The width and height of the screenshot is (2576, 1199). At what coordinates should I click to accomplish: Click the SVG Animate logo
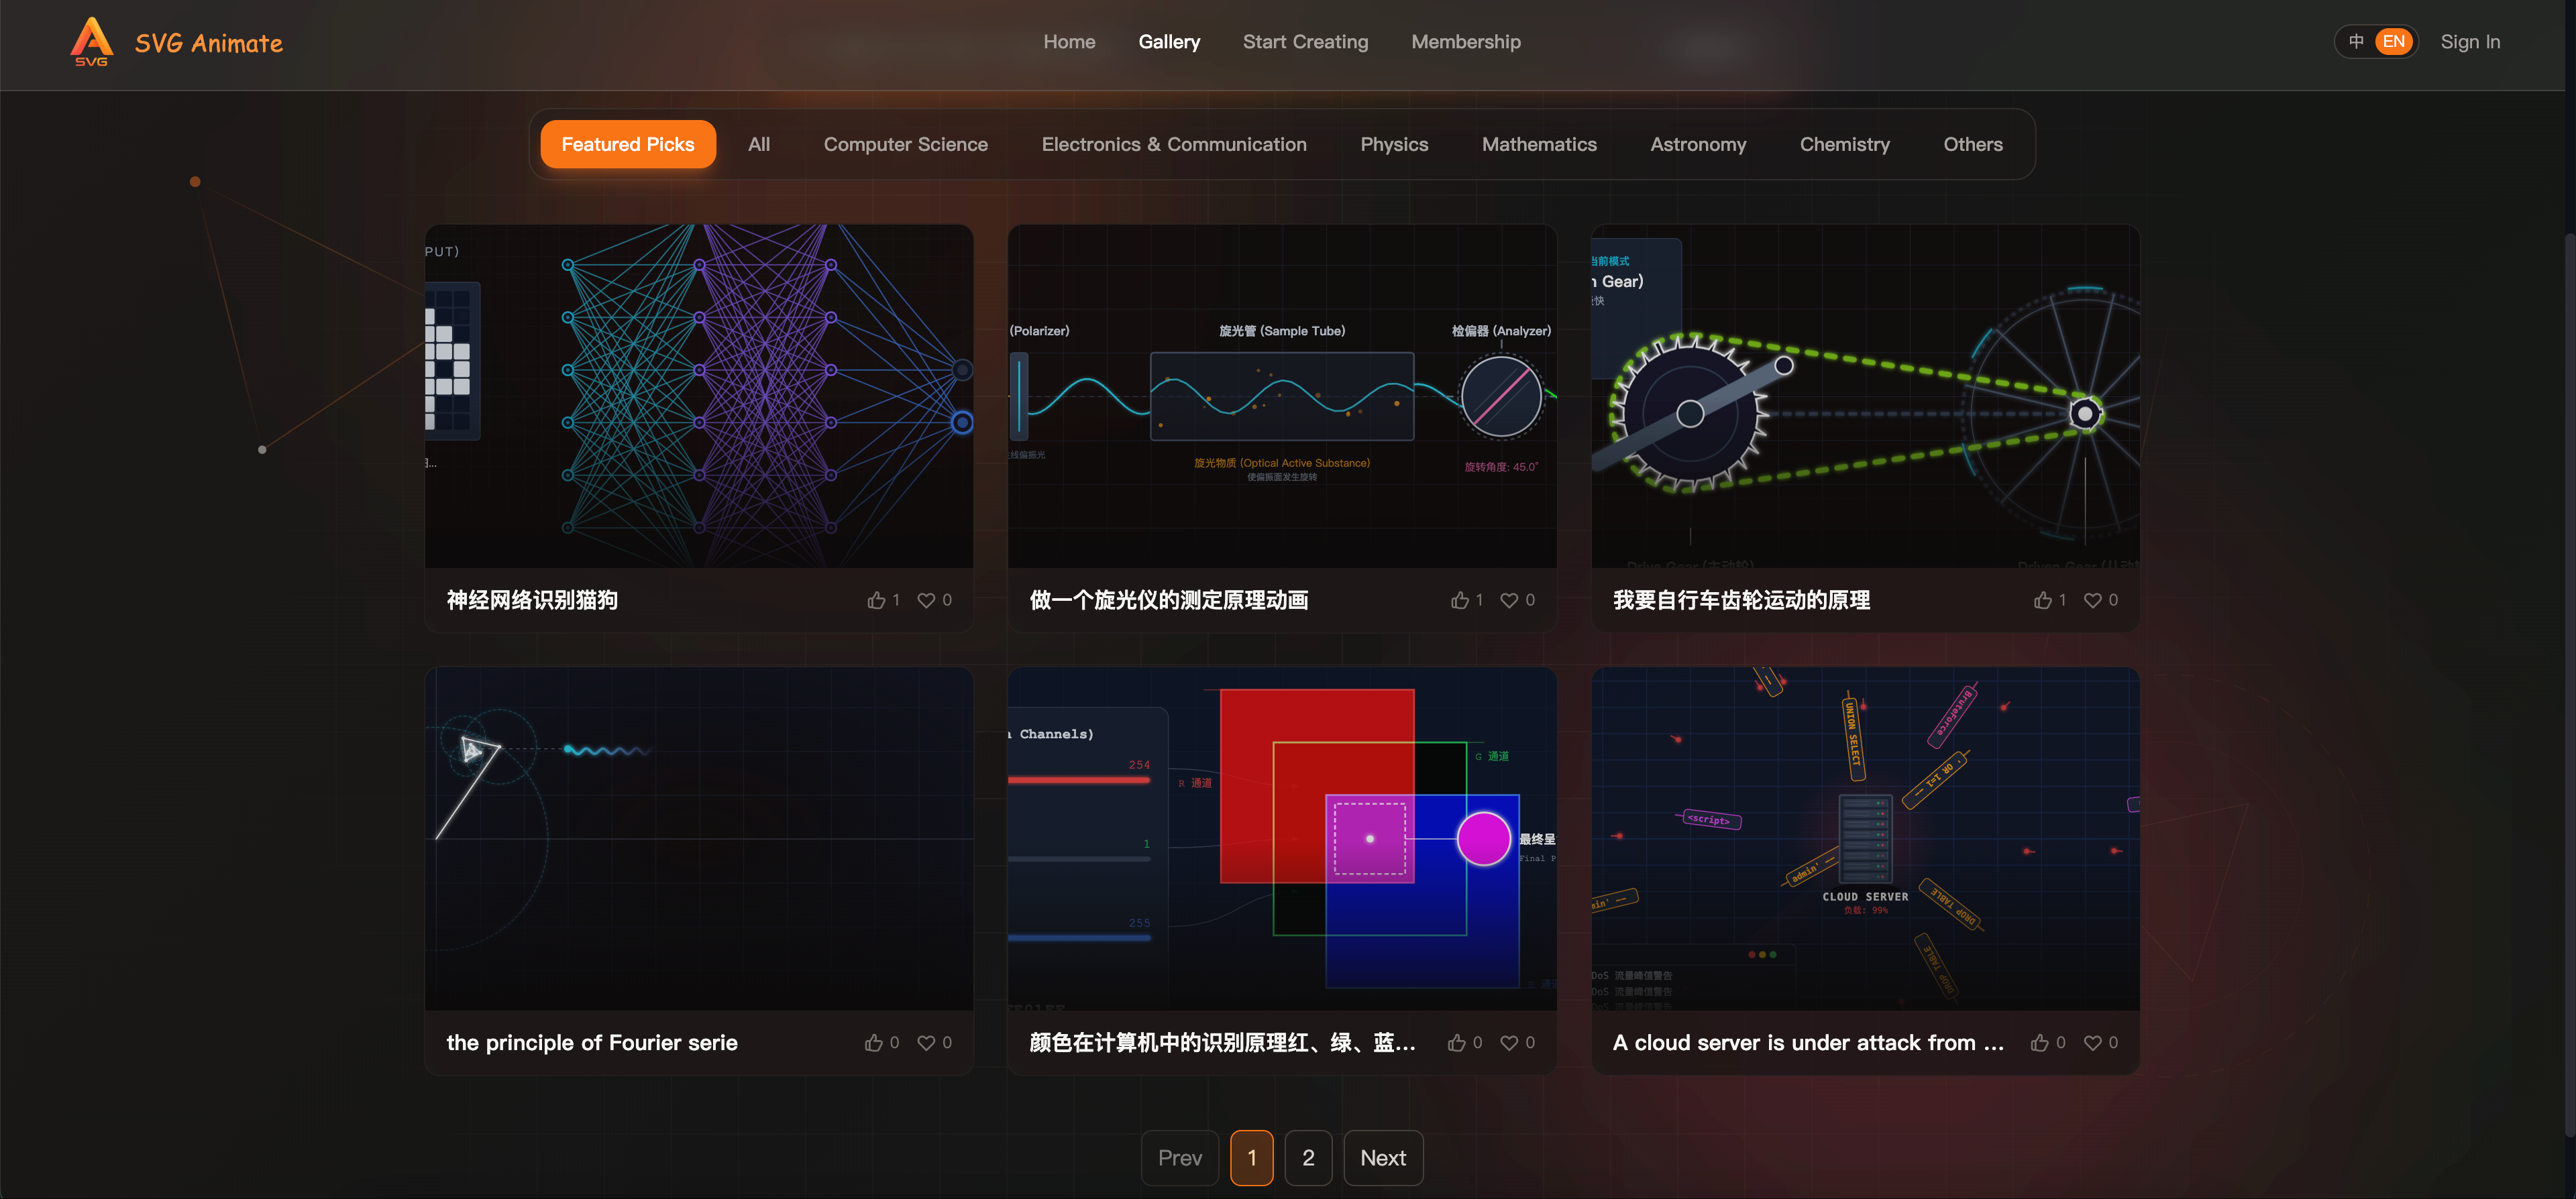(176, 41)
